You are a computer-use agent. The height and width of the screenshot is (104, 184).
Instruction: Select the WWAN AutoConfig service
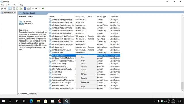pyautogui.click(x=63, y=77)
